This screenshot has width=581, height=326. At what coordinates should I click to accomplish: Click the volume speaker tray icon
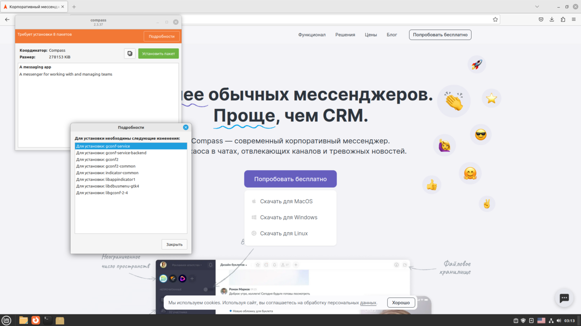pos(559,321)
